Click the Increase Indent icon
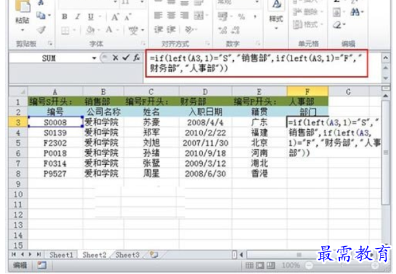The width and height of the screenshot is (396, 274). [x=171, y=30]
